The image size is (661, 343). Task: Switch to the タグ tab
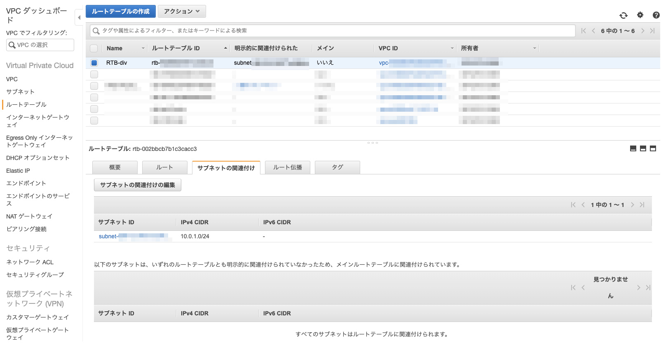(338, 167)
